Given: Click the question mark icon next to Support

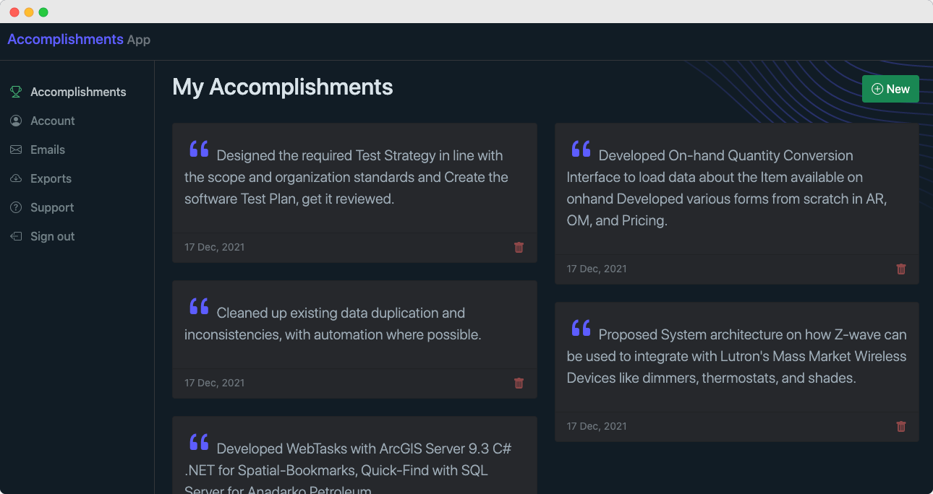Looking at the screenshot, I should coord(15,207).
